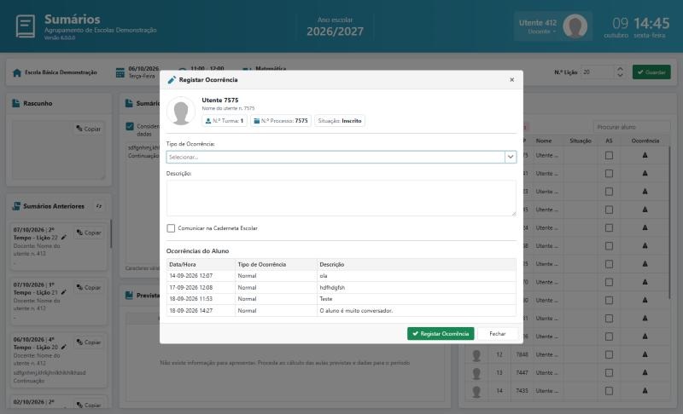
Task: Toggle the Considerar checkbox in Sumário panel
Action: point(130,126)
